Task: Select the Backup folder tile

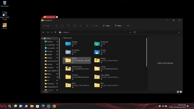Action: [x=105, y=61]
